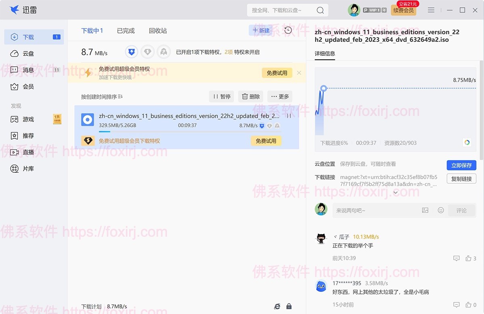
Task: Click 立即保存 to save to cloud disk
Action: click(x=461, y=165)
